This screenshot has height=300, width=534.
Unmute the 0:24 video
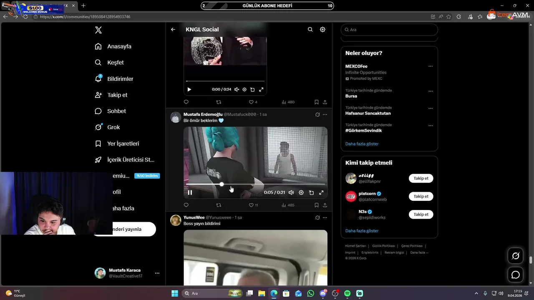pyautogui.click(x=237, y=90)
